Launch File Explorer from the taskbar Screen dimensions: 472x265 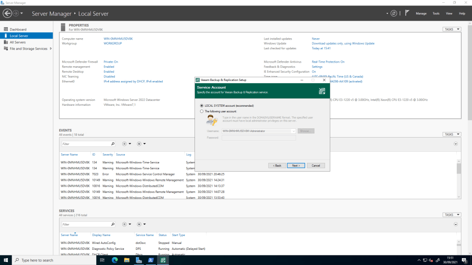click(x=127, y=260)
